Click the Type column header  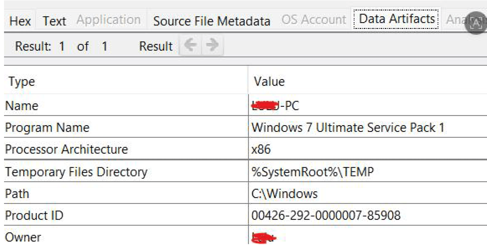[21, 81]
